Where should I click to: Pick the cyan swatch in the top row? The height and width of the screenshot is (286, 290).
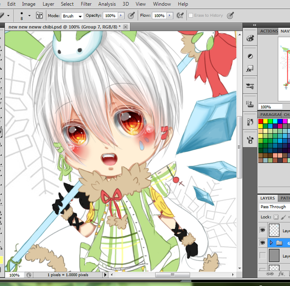(x=275, y=121)
